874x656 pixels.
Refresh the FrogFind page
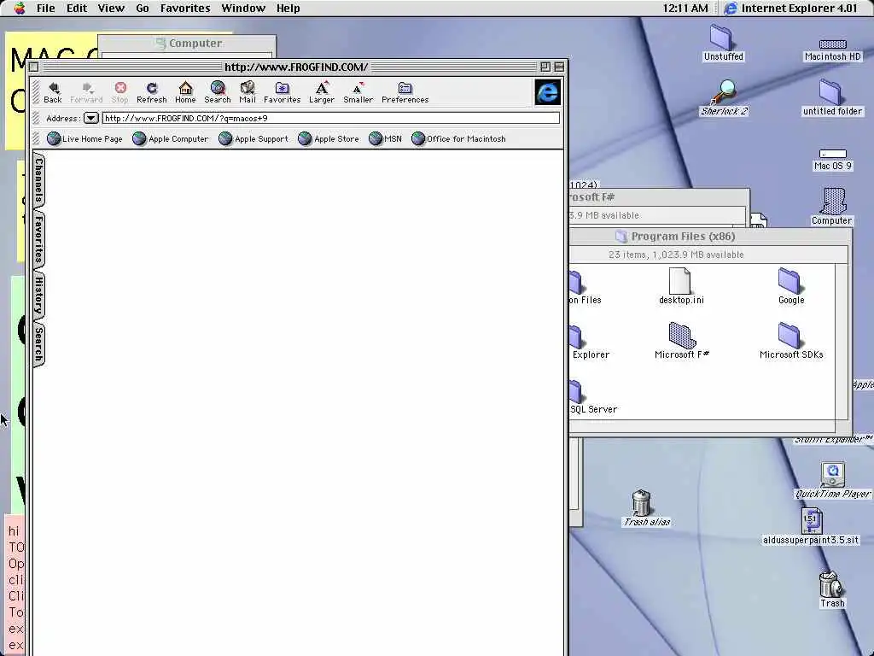tap(152, 92)
